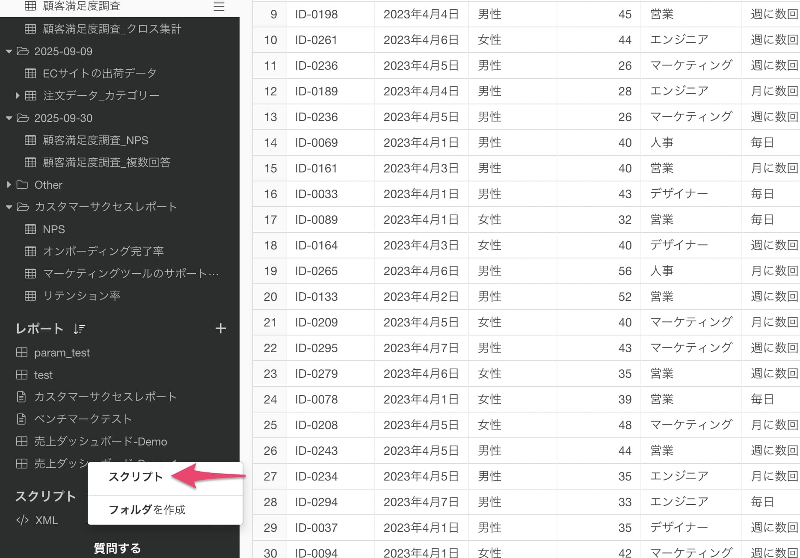The width and height of the screenshot is (800, 558).
Task: Click the hamburger menu icon beside 顧客満足度調査
Action: pos(219,6)
